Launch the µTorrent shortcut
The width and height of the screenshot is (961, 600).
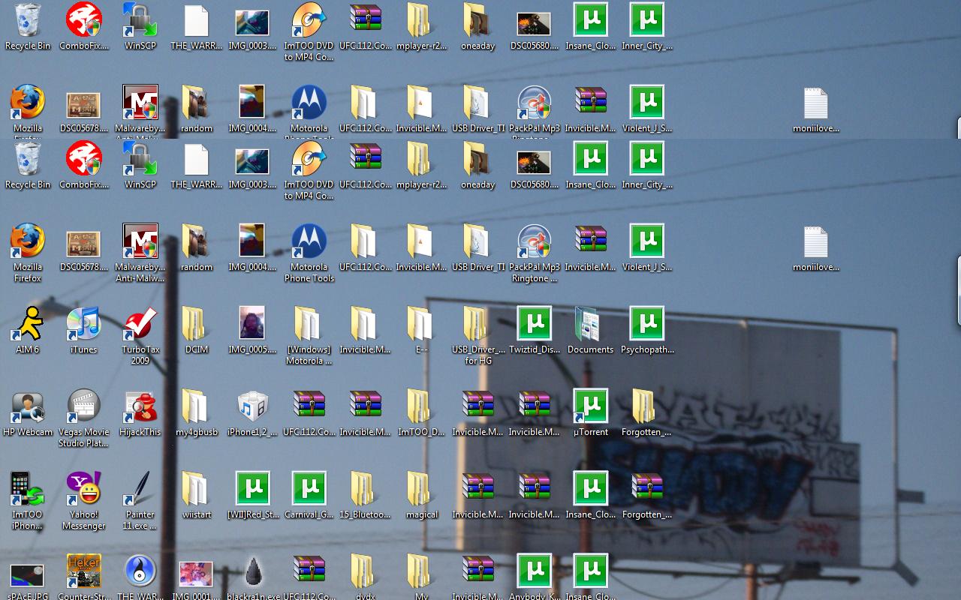tap(590, 406)
